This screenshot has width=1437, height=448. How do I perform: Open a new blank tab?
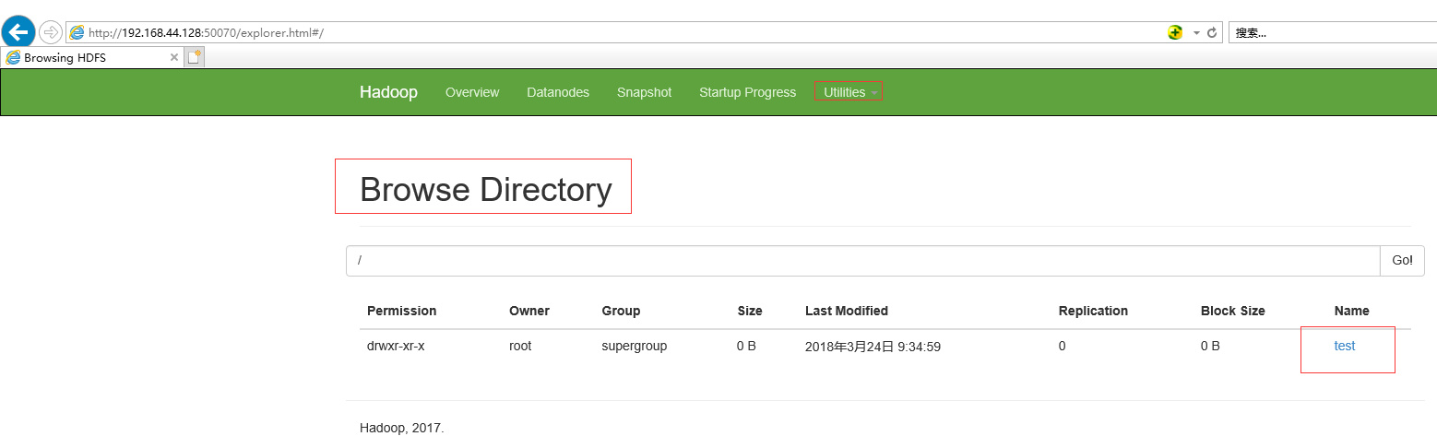click(194, 57)
